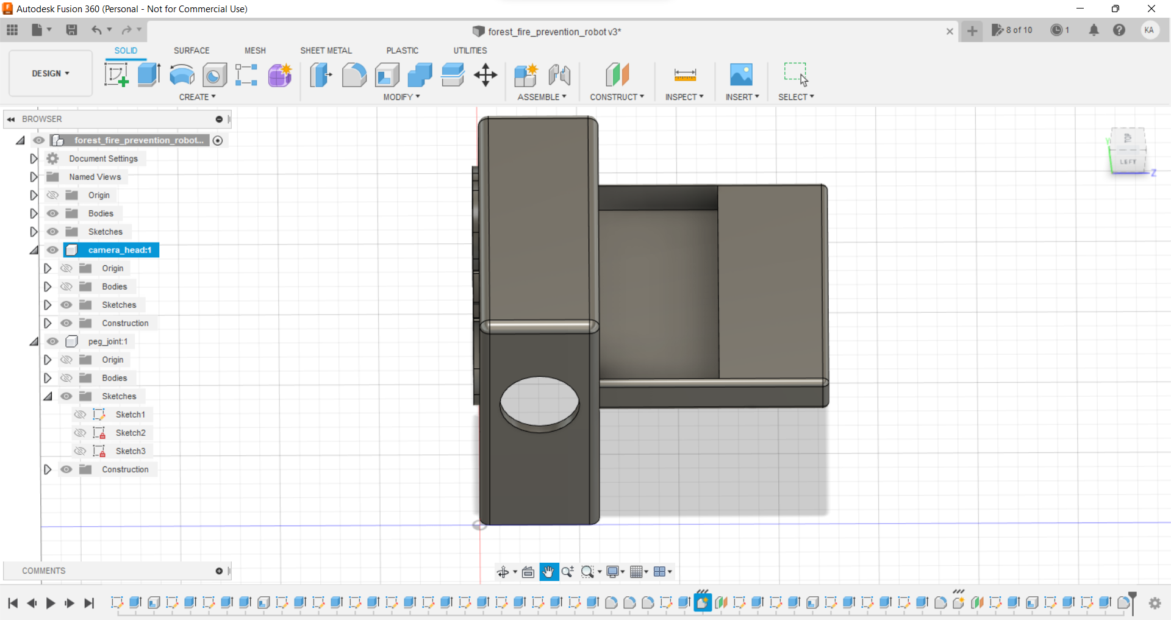Viewport: 1171px width, 620px height.
Task: Switch to the SURFACE tab
Action: (x=192, y=51)
